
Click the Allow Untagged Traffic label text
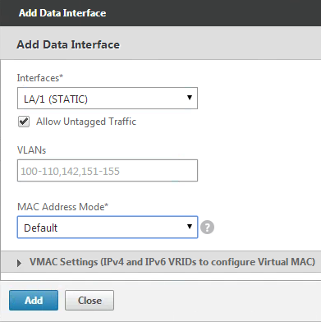point(86,122)
